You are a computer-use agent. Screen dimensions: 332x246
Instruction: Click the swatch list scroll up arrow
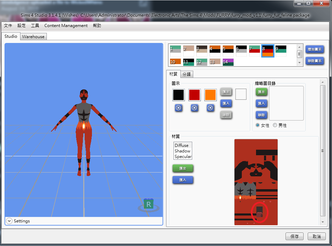299,47
